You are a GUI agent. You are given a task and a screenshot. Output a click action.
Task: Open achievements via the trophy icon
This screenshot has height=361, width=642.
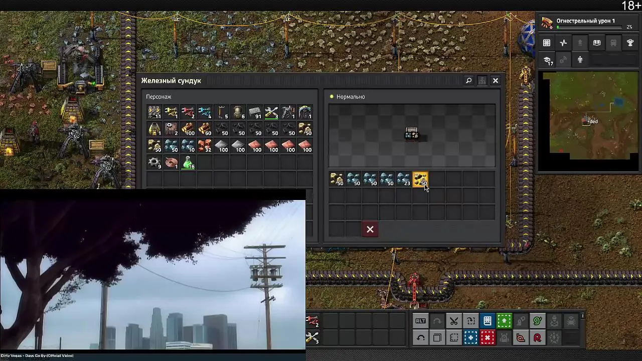[630, 43]
